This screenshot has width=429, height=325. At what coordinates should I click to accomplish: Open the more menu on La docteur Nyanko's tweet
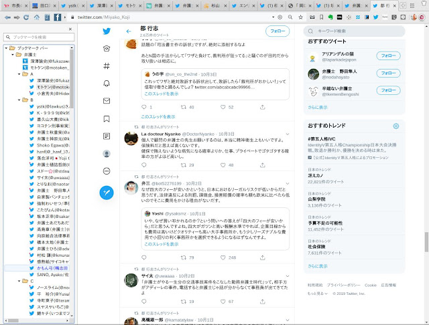tap(288, 134)
